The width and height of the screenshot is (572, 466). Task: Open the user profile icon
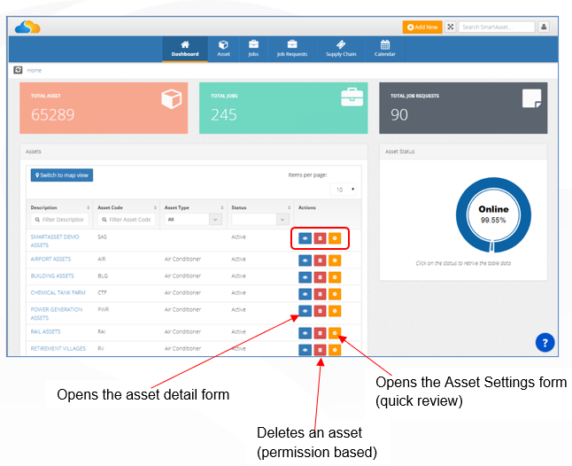544,27
